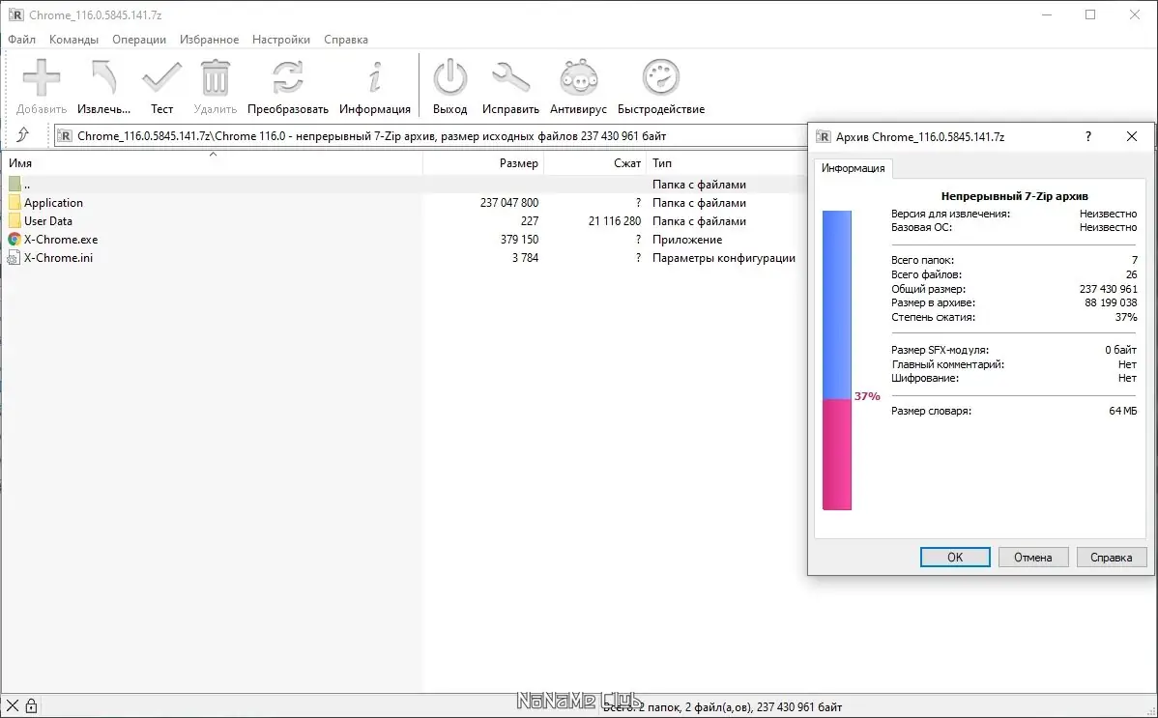
Task: Click the Приложение type cell
Action: click(x=687, y=240)
